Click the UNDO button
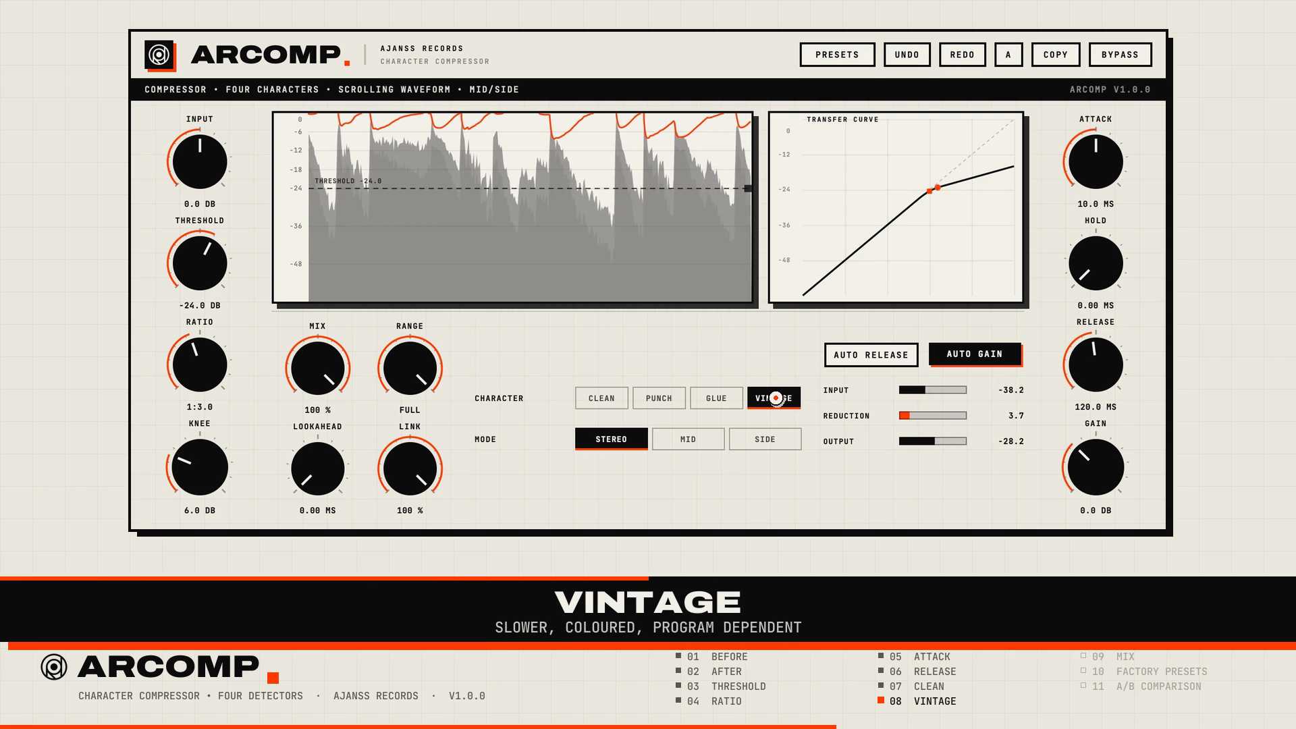This screenshot has height=729, width=1296. [x=907, y=55]
